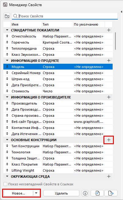Image resolution: width=123 pixels, height=200 pixels.
Task: Click the folder icon beside the search field
Action: pyautogui.click(x=7, y=16)
